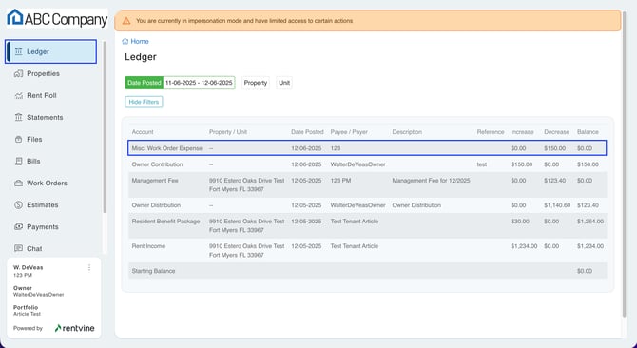Click the Rent Roll chart icon
The width and height of the screenshot is (637, 348).
point(18,95)
